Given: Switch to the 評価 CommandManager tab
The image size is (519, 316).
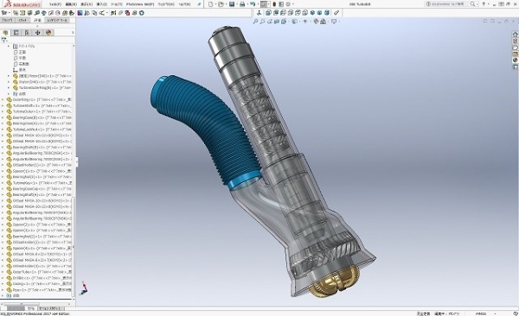Looking at the screenshot, I should 38,20.
